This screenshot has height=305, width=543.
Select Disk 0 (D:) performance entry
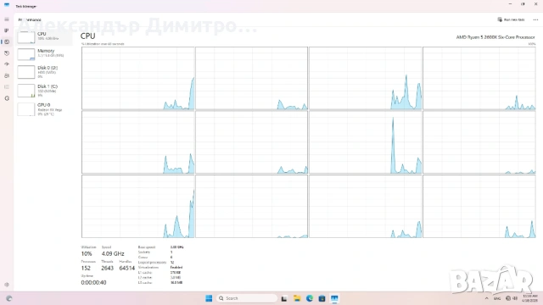[44, 72]
